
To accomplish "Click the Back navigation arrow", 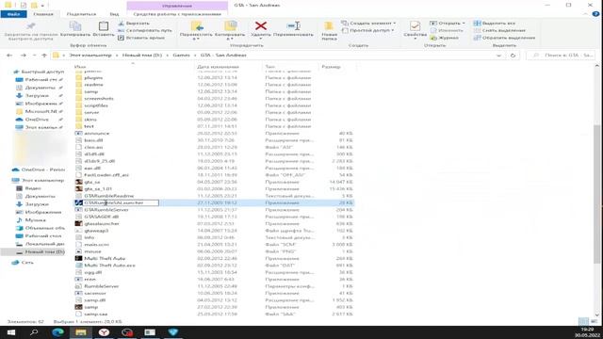I will 9,56.
